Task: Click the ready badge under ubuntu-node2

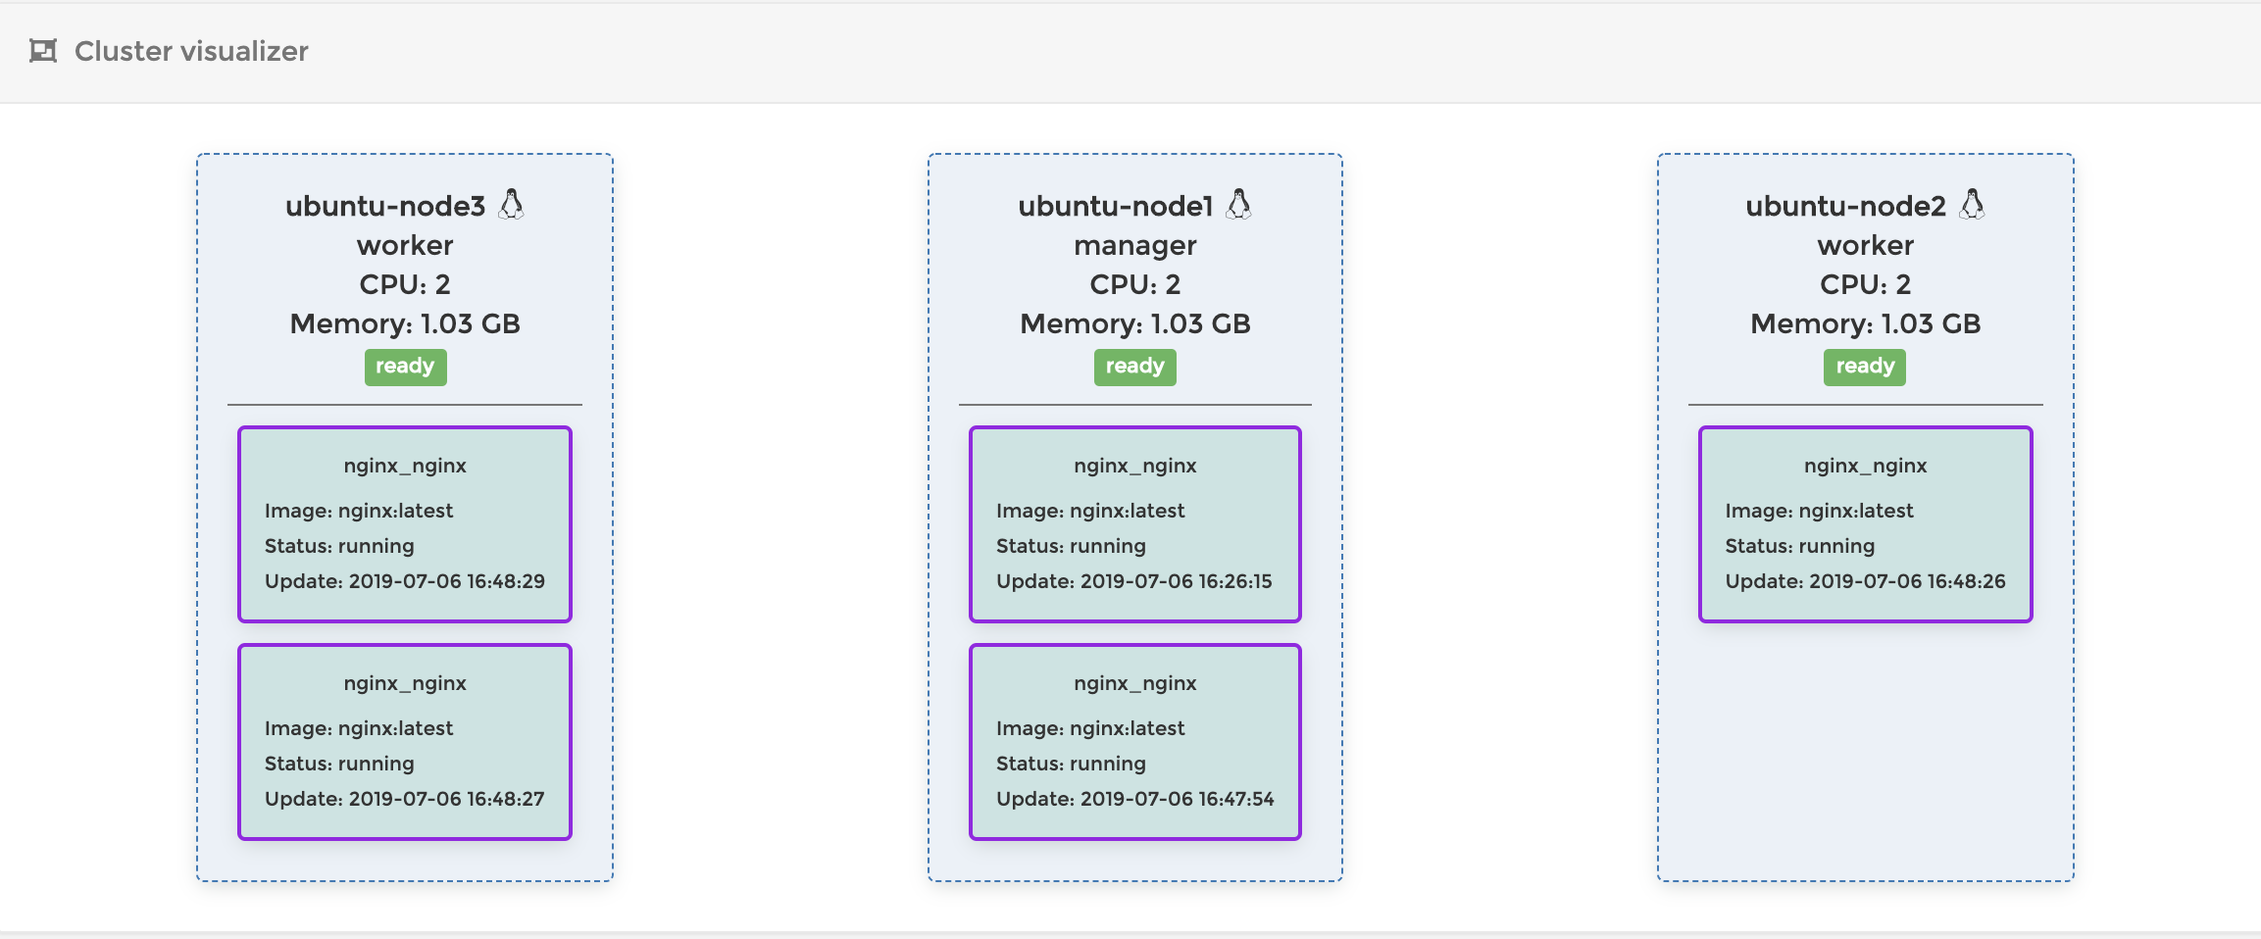Action: point(1864,367)
